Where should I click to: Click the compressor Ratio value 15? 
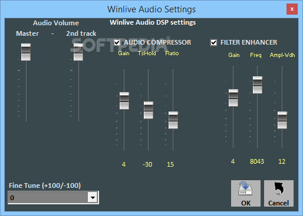pyautogui.click(x=170, y=164)
